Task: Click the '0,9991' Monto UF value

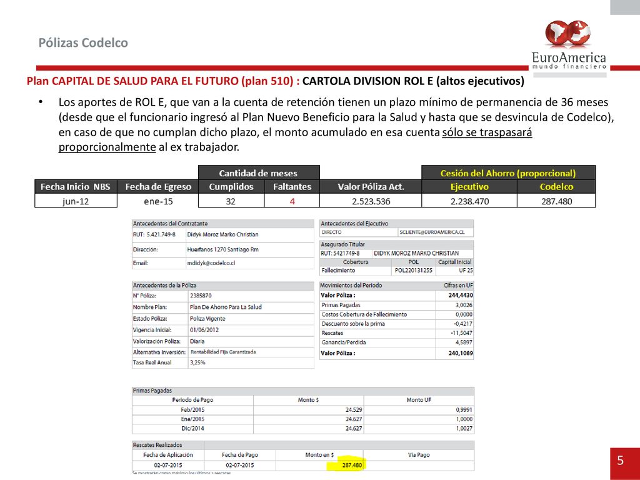Action: pos(464,410)
